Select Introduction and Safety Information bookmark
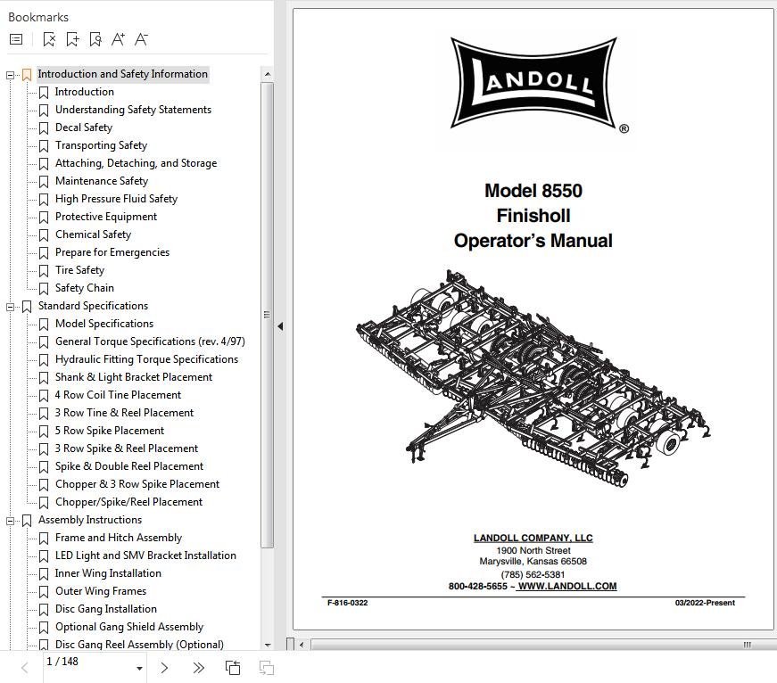This screenshot has width=777, height=683. [x=122, y=74]
